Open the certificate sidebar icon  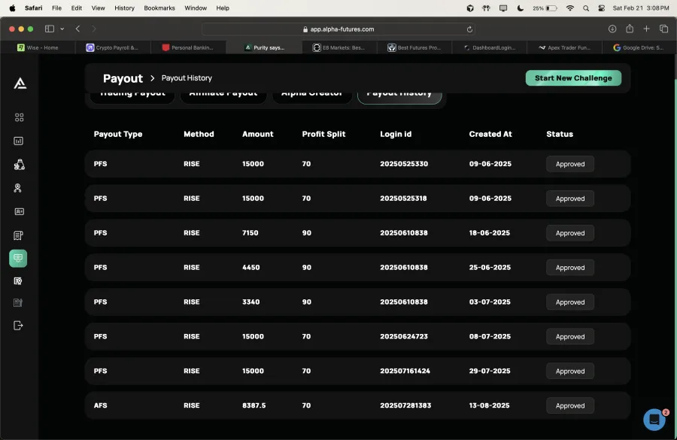18,281
